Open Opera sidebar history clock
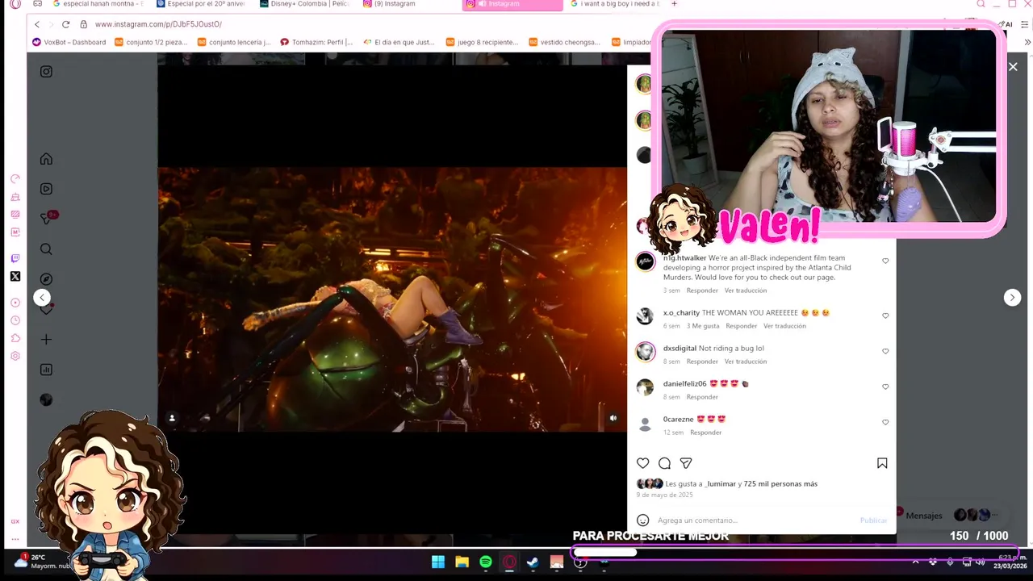Image resolution: width=1033 pixels, height=581 pixels. 15,320
